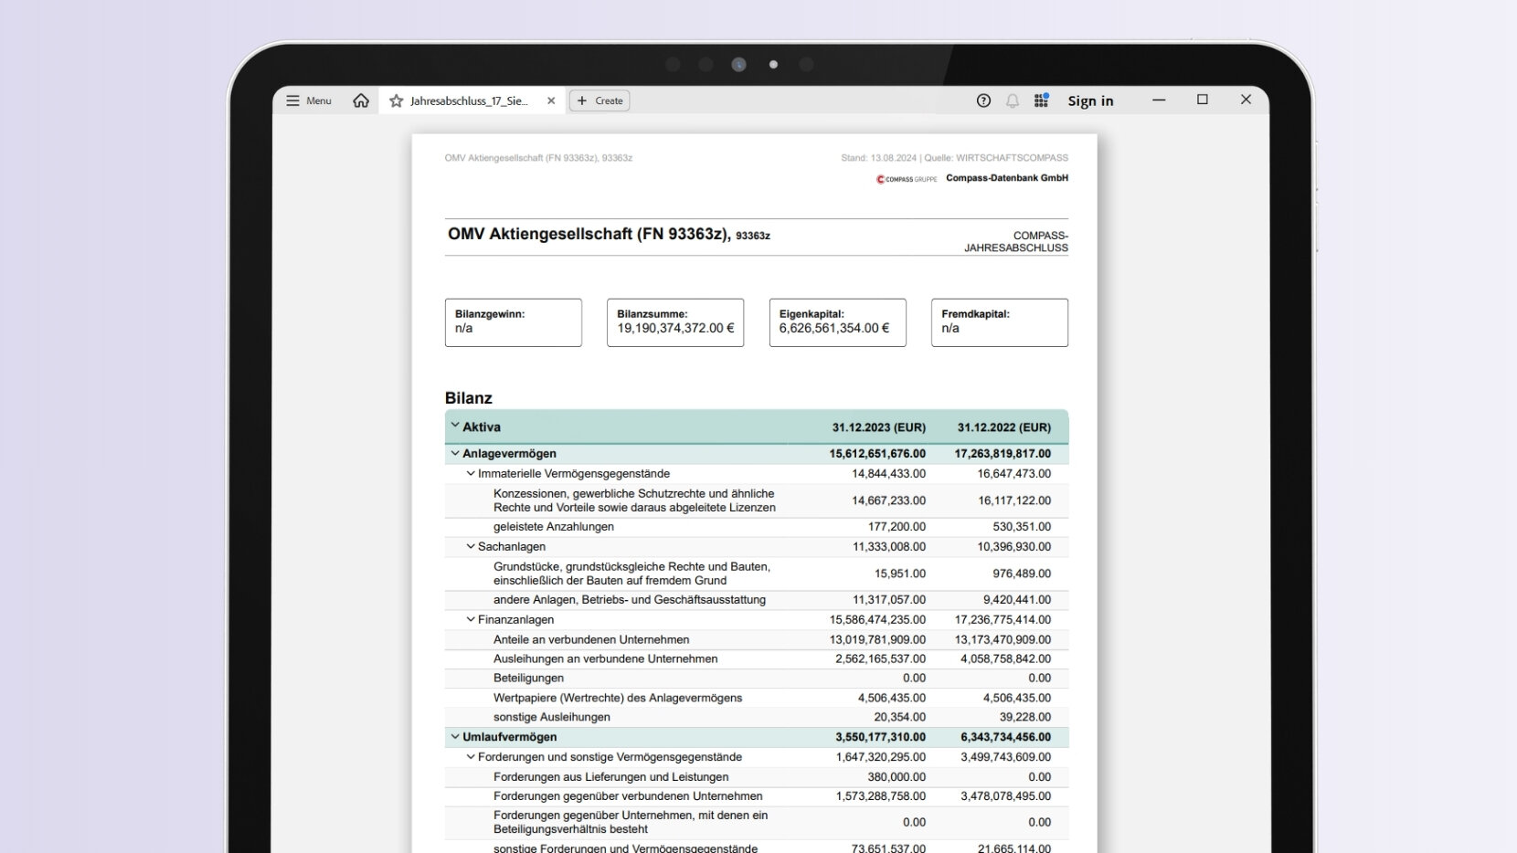This screenshot has width=1517, height=853.
Task: Click the OMV Aktiengesellschaft (FN 93363z) title
Action: click(x=589, y=235)
